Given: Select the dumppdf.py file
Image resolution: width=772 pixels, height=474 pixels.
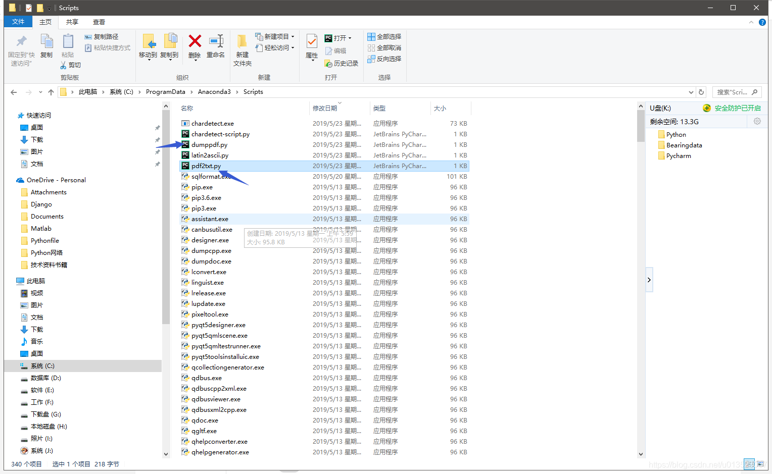Looking at the screenshot, I should (x=209, y=145).
